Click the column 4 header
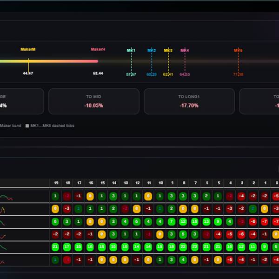279x279 pixels. (x=231, y=183)
